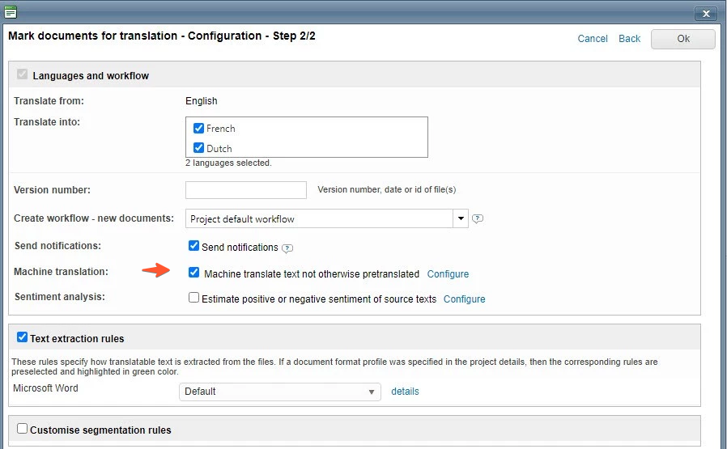727x449 pixels.
Task: Uncheck the French language checkbox
Action: click(x=198, y=128)
